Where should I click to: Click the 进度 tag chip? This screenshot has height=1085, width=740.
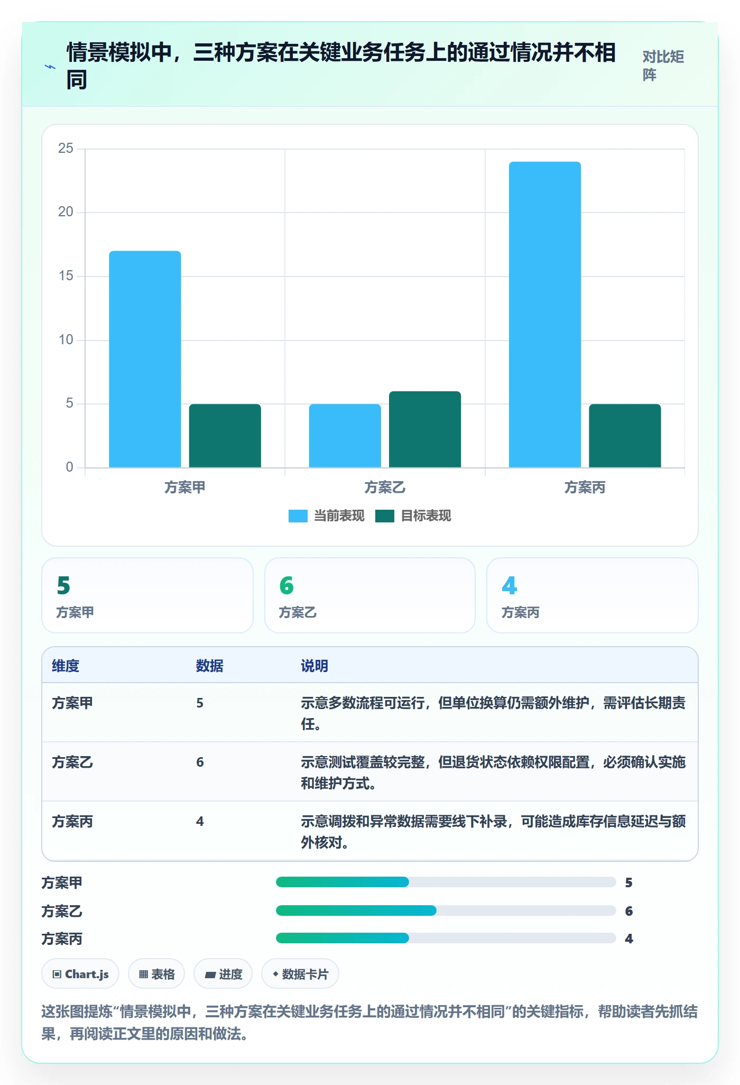click(x=223, y=973)
